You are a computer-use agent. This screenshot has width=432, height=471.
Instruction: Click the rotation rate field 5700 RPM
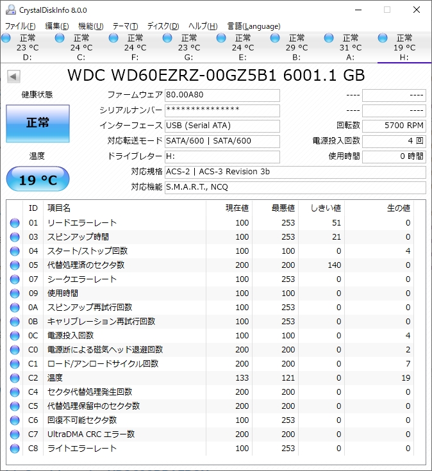[x=394, y=126]
